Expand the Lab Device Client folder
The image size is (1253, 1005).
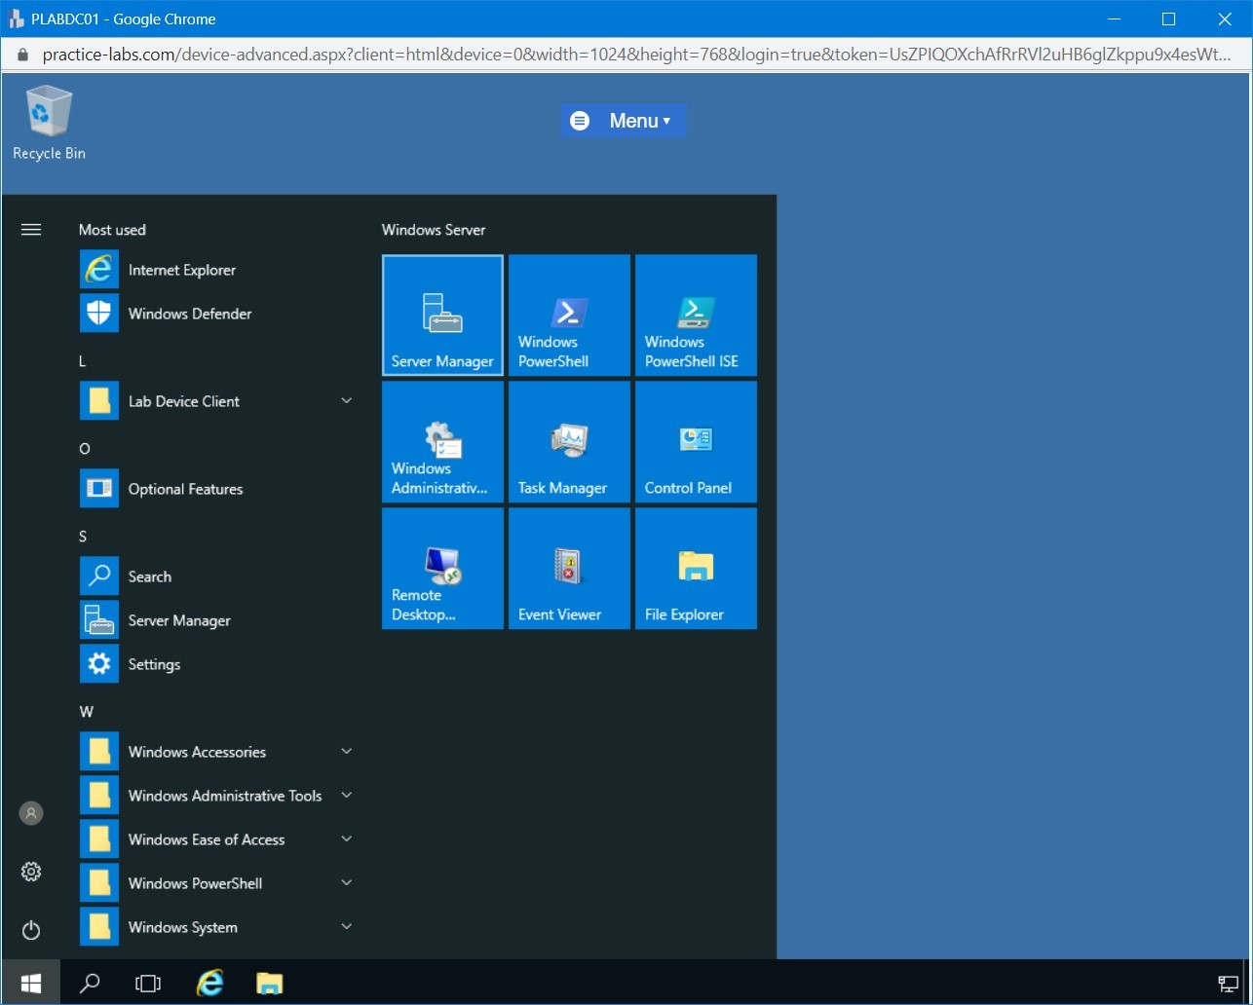click(x=216, y=401)
